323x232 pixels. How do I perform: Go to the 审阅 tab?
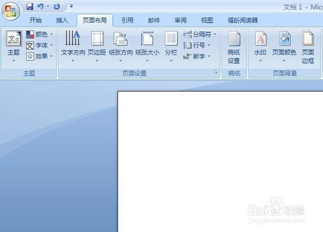[180, 21]
